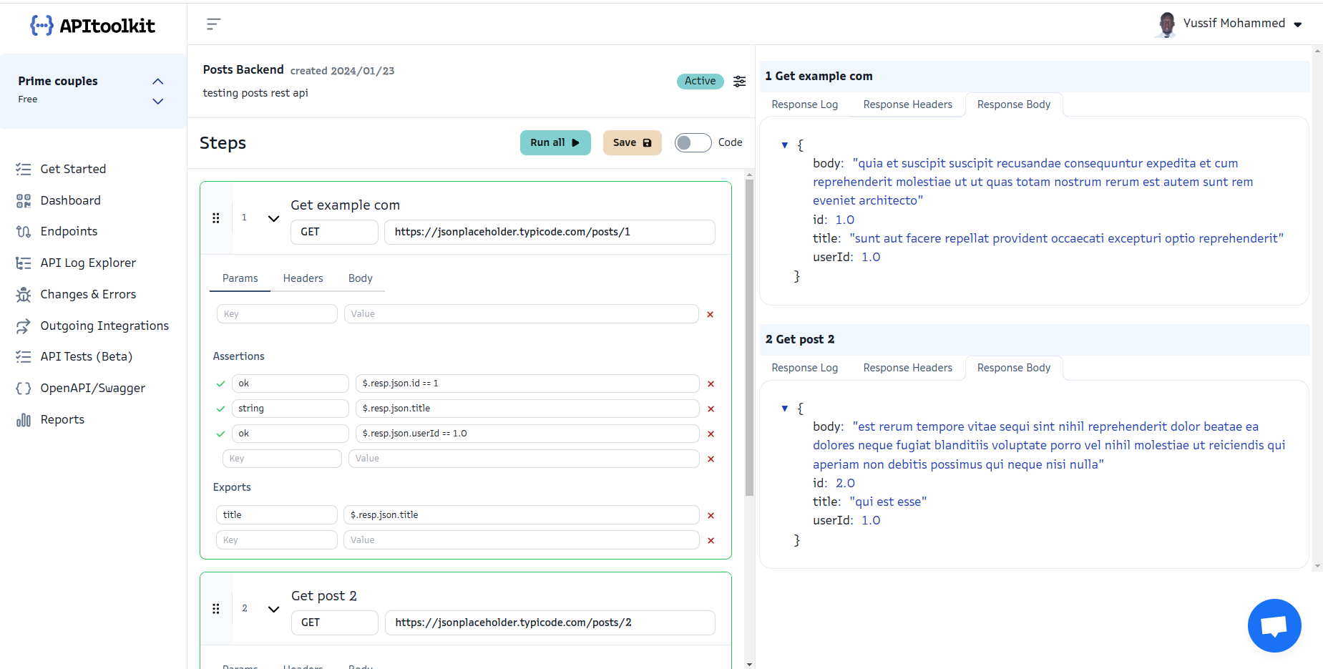This screenshot has height=669, width=1323.
Task: Switch to Params tab in step 1
Action: [x=240, y=278]
